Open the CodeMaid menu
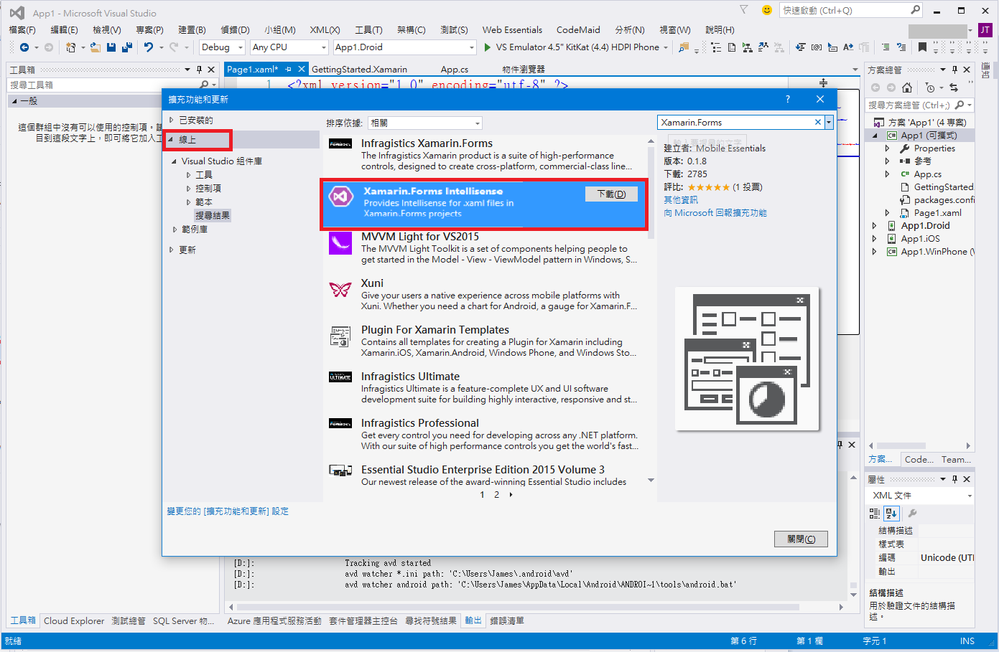999x652 pixels. [578, 29]
